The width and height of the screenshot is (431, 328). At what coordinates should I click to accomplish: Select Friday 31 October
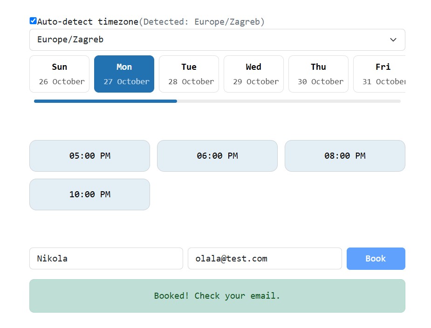(382, 74)
